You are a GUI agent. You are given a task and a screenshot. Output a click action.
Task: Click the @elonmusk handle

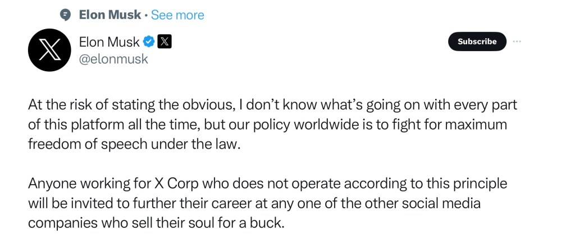[114, 58]
